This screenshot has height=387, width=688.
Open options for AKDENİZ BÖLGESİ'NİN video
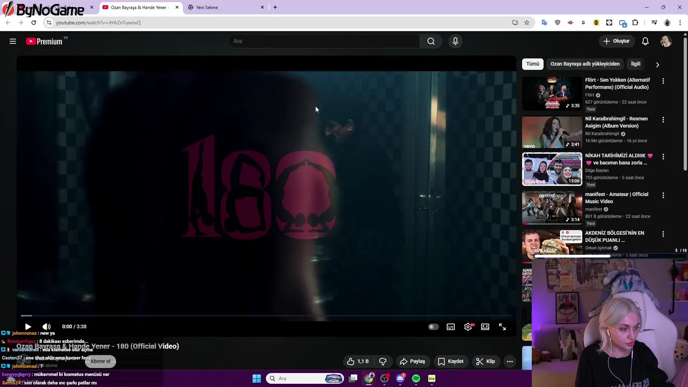pos(663,234)
